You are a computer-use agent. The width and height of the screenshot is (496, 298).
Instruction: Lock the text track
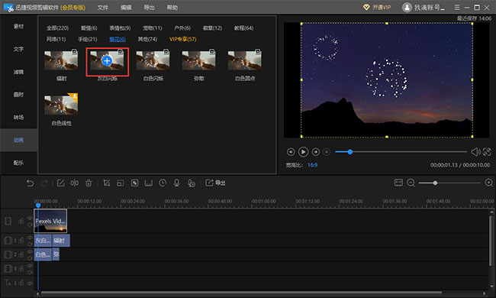coord(21,283)
